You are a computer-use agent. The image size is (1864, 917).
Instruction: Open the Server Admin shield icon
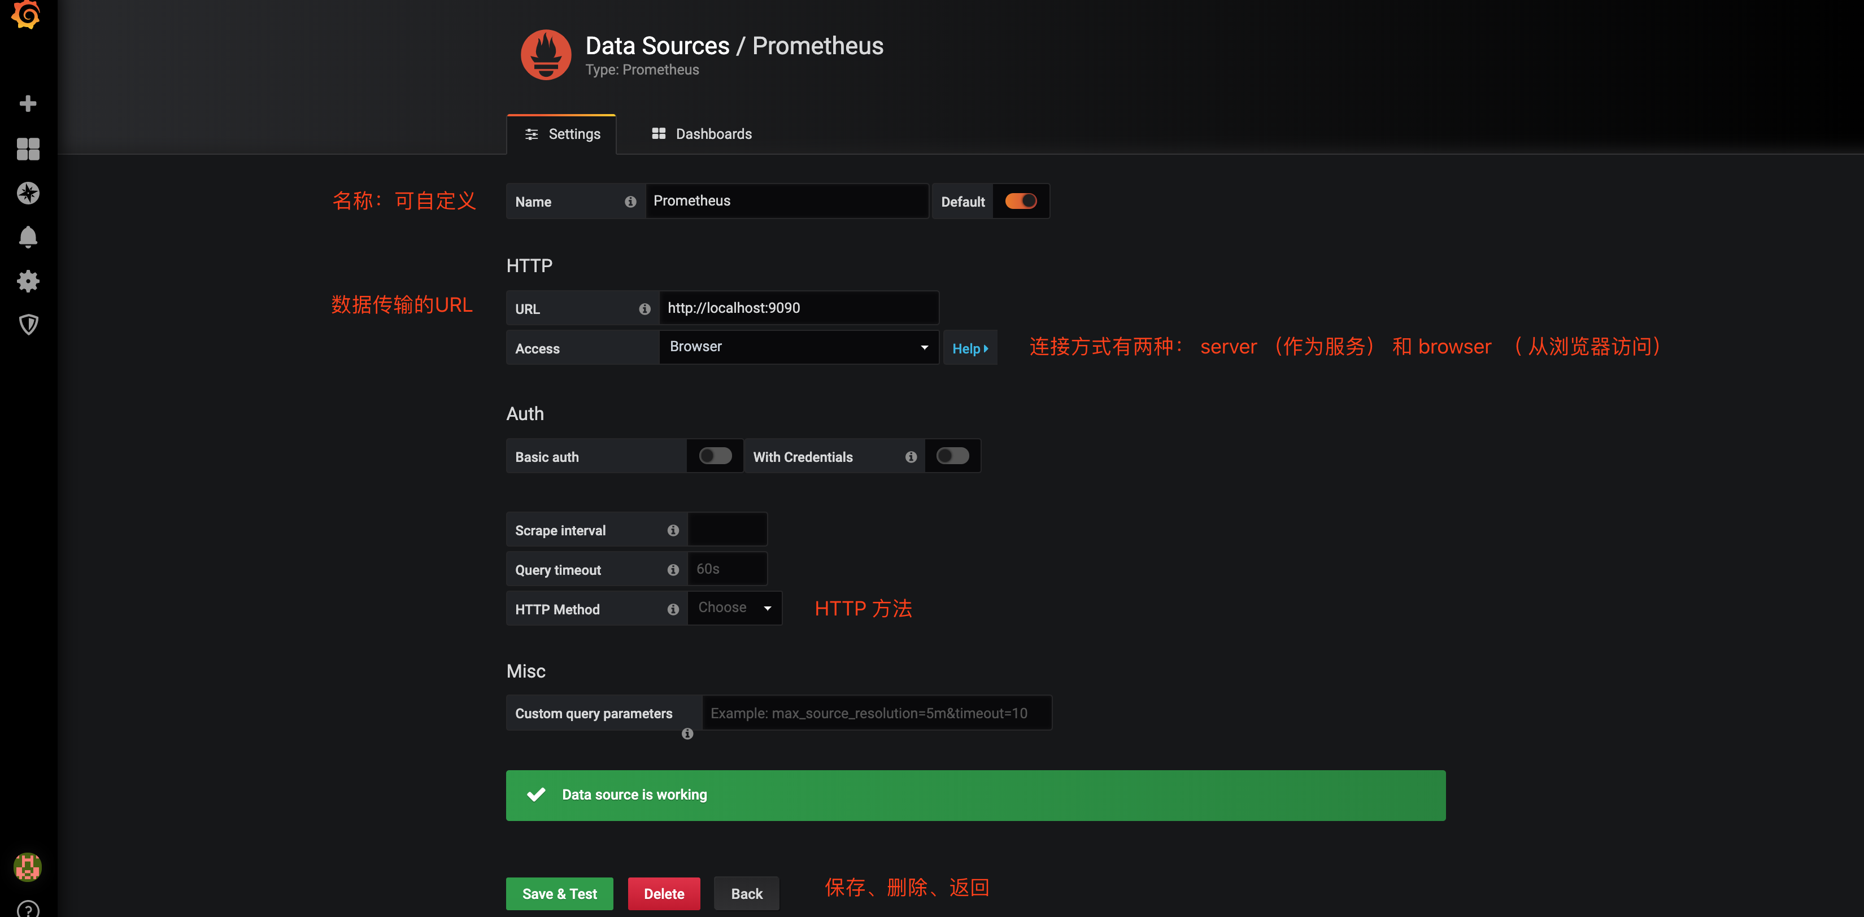[x=28, y=325]
